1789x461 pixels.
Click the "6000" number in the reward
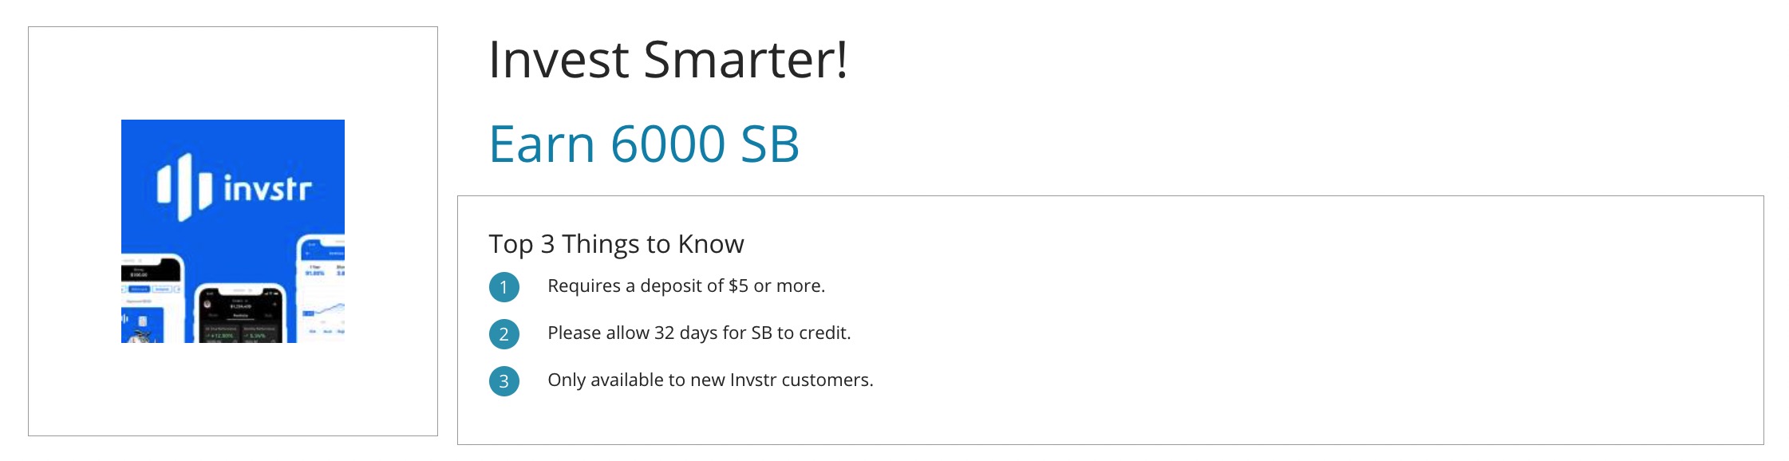(667, 144)
